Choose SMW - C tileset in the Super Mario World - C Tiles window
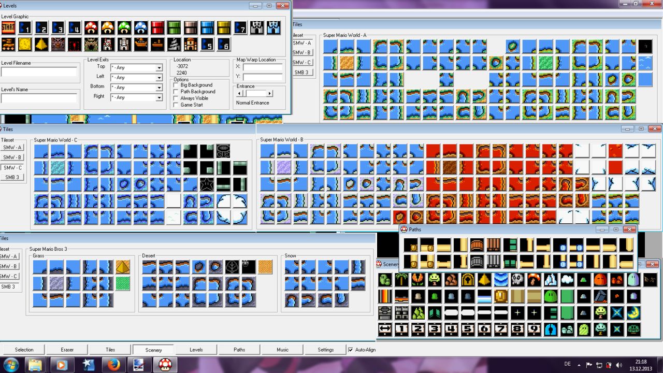Image resolution: width=663 pixels, height=373 pixels. coord(12,167)
